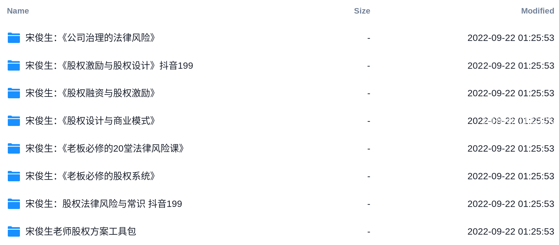Click folder icon for 股权激励与股权设计 抖音199
The height and width of the screenshot is (245, 559).
point(14,65)
